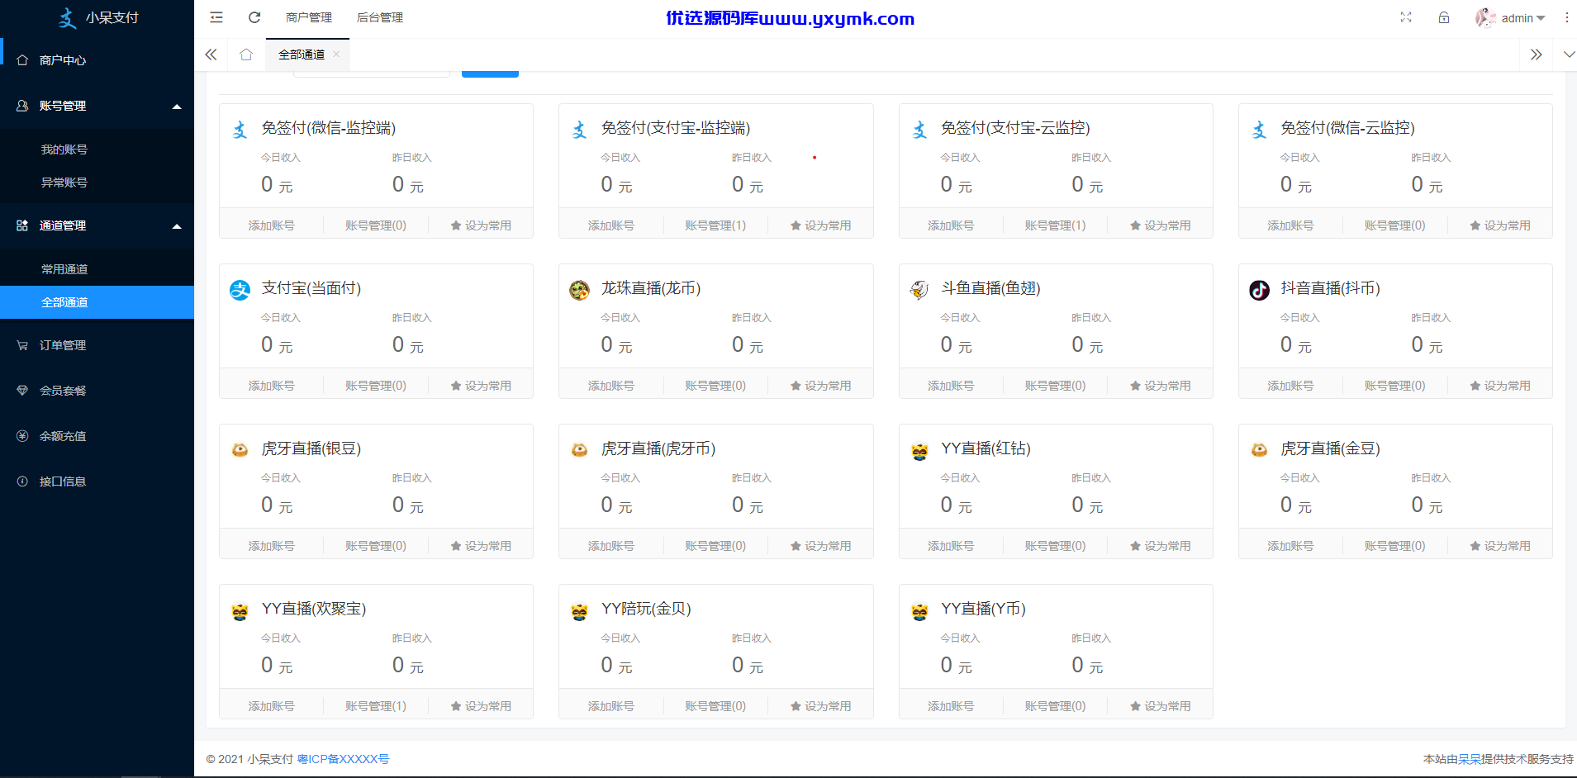This screenshot has height=778, width=1577.
Task: Open 余额充值 in the sidebar
Action: [97, 436]
